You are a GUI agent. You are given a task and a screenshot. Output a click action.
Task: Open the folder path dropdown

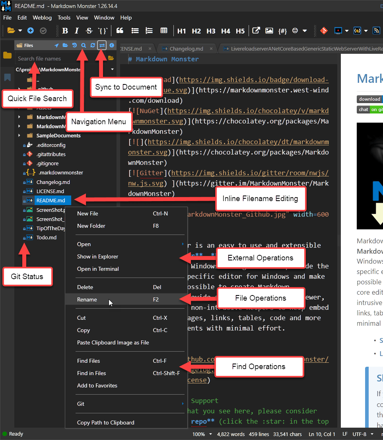point(112,69)
